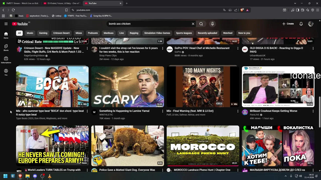This screenshot has height=180, width=321.
Task: Open the Windows Start menu
Action: [5, 176]
